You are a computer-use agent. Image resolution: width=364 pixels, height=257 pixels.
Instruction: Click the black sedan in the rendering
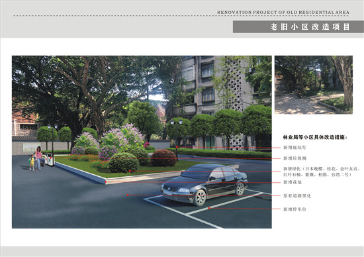coord(205,184)
